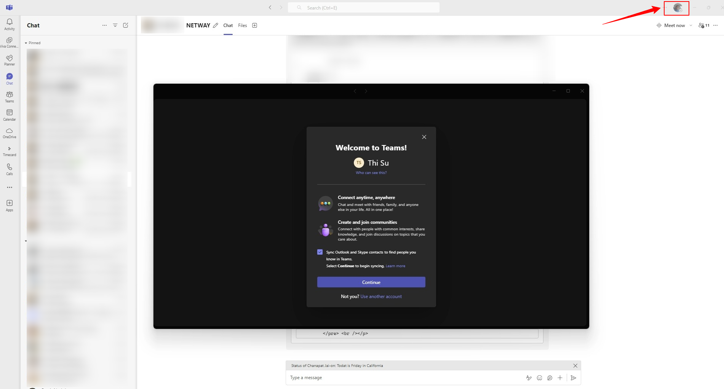Collapse the Pinned chats section
The height and width of the screenshot is (389, 724).
26,43
